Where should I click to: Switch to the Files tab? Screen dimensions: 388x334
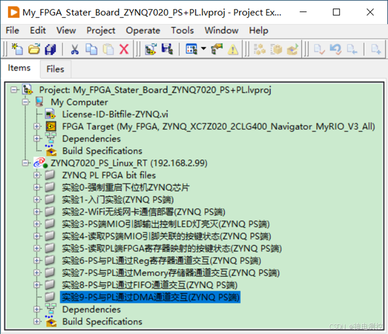[x=55, y=69]
